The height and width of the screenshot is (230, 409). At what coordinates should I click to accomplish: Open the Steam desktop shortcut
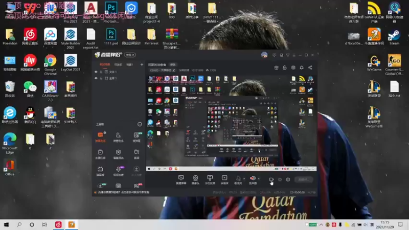click(394, 37)
